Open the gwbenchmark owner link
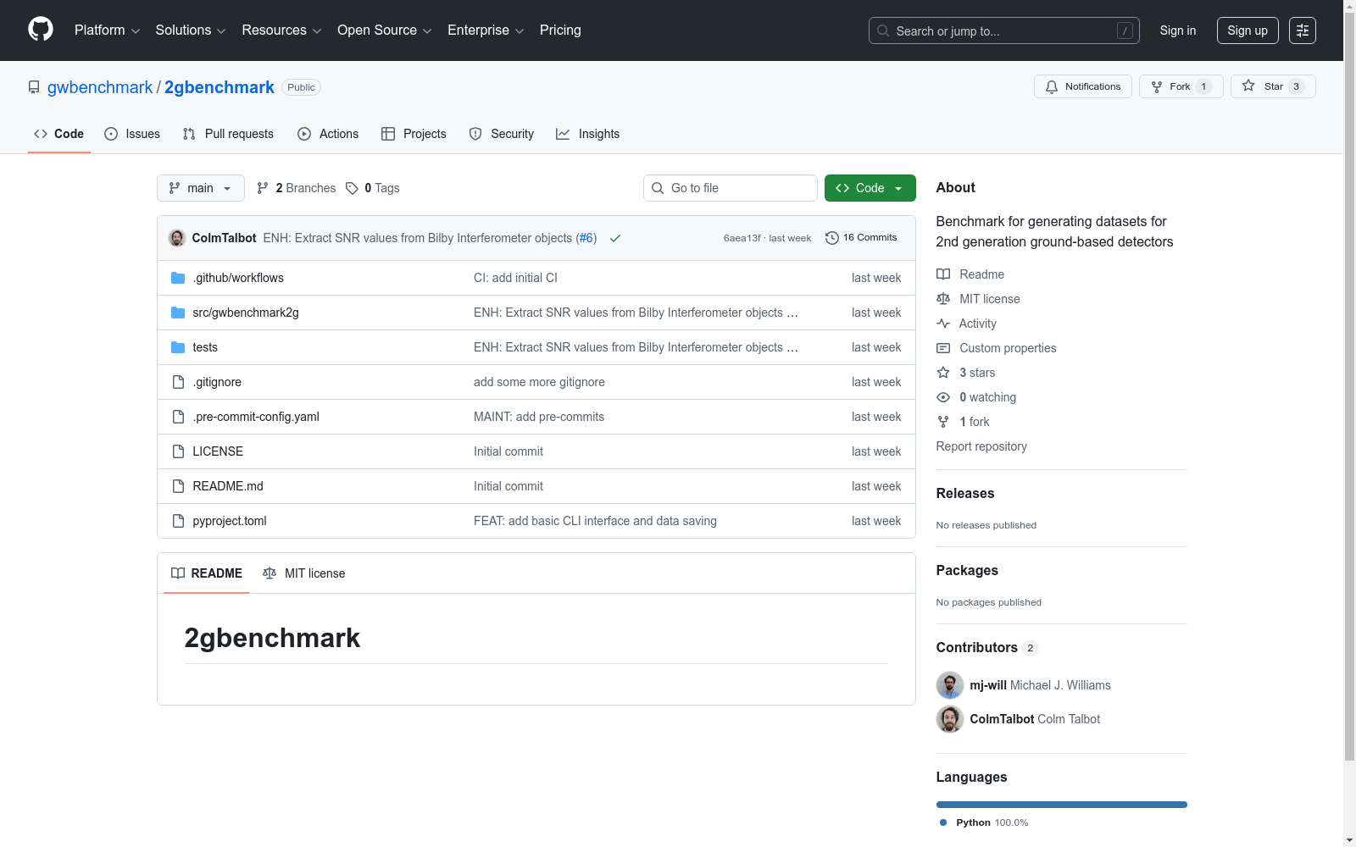The height and width of the screenshot is (847, 1356). pos(100,87)
